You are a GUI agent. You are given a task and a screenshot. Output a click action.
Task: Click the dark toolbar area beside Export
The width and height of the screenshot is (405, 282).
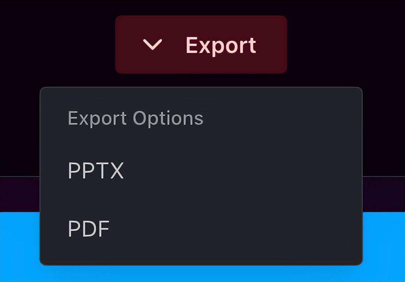(346, 44)
